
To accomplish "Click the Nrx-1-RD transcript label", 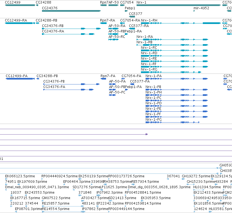I will click(x=149, y=53).
